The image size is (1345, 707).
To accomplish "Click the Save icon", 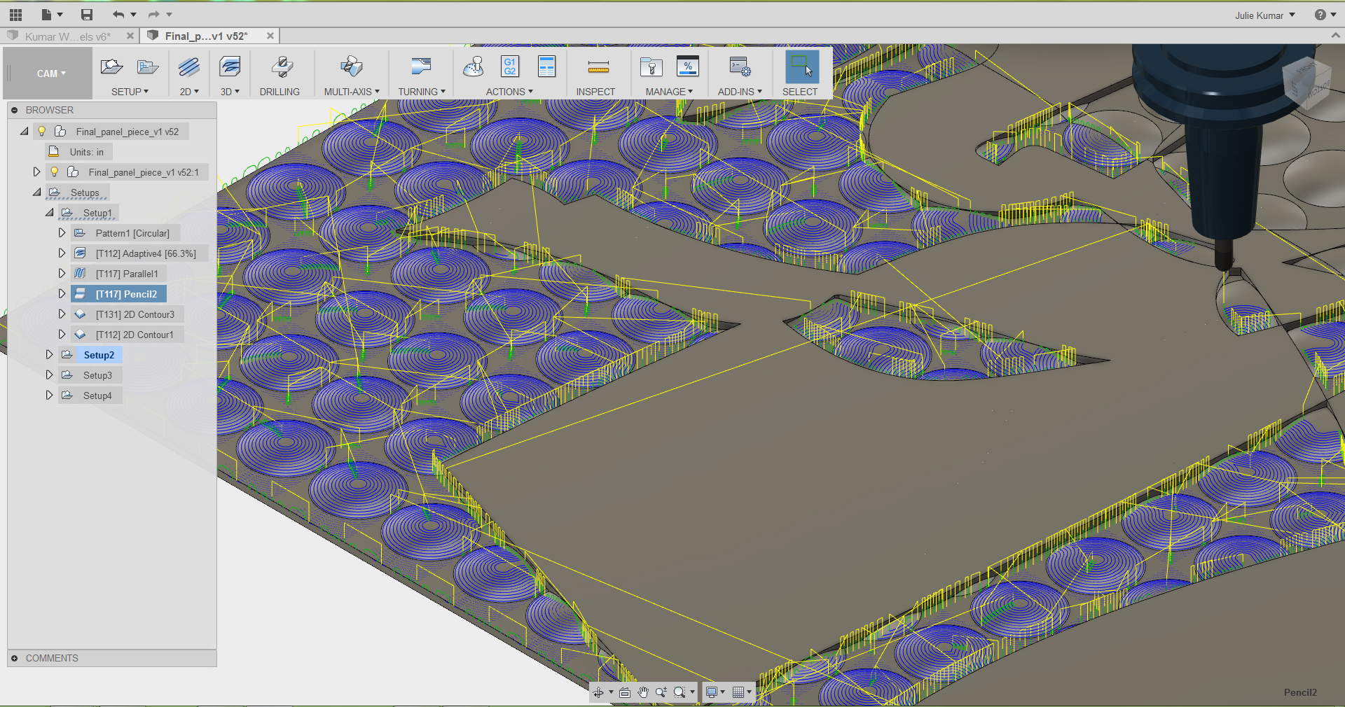I will (x=87, y=15).
